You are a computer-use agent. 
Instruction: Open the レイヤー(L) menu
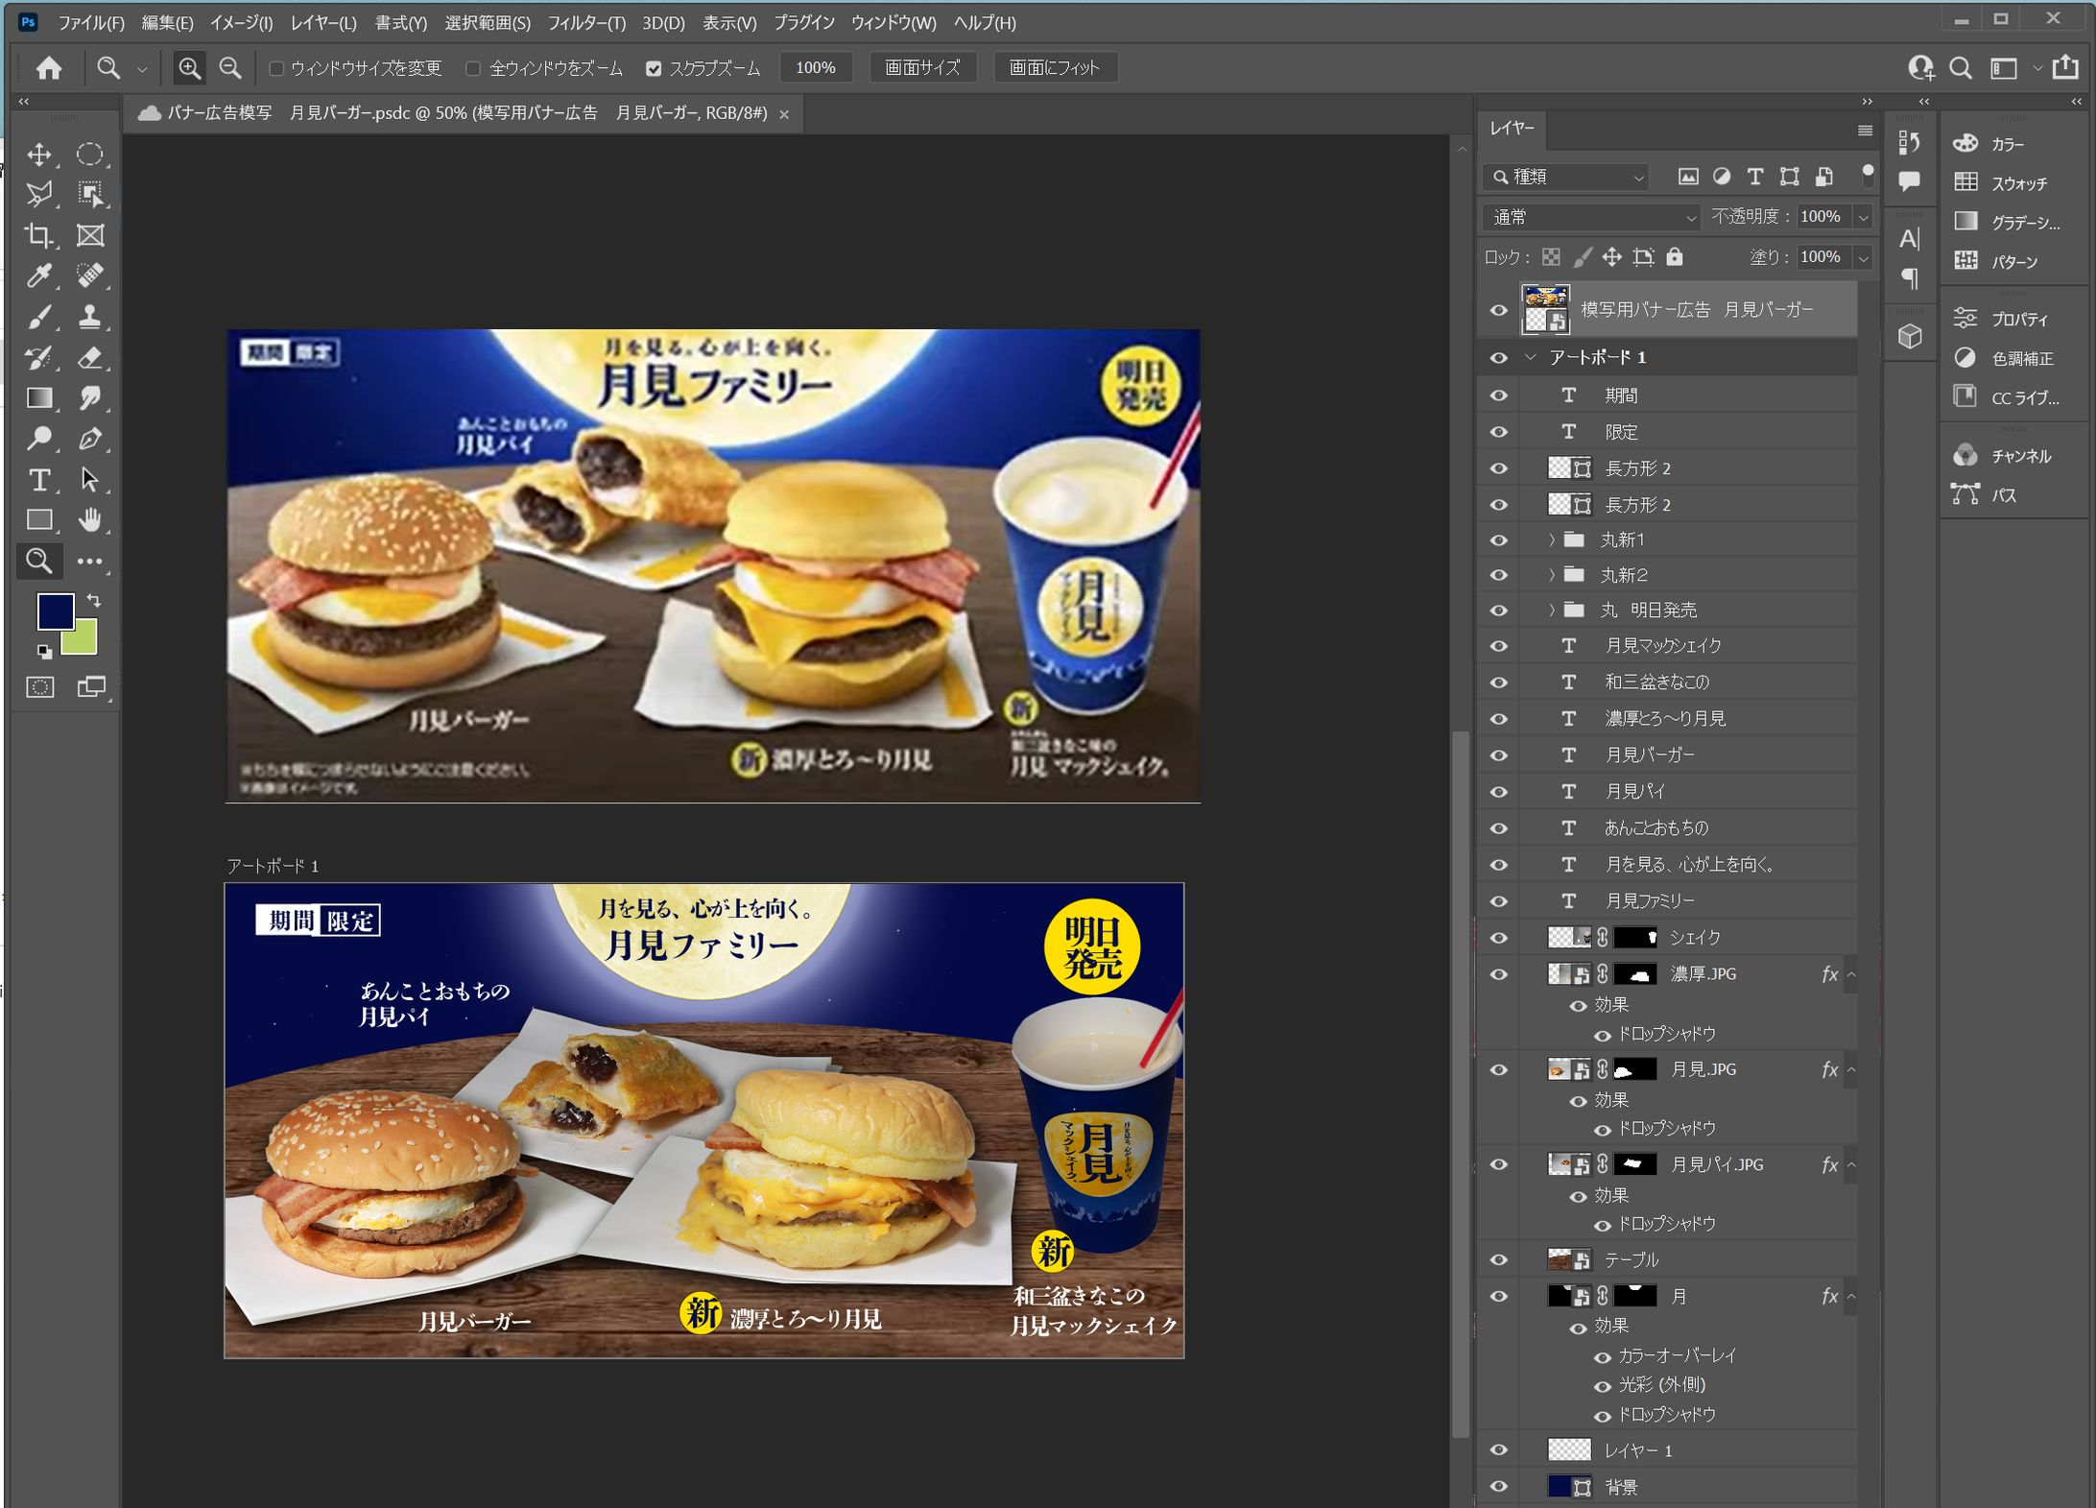point(323,22)
